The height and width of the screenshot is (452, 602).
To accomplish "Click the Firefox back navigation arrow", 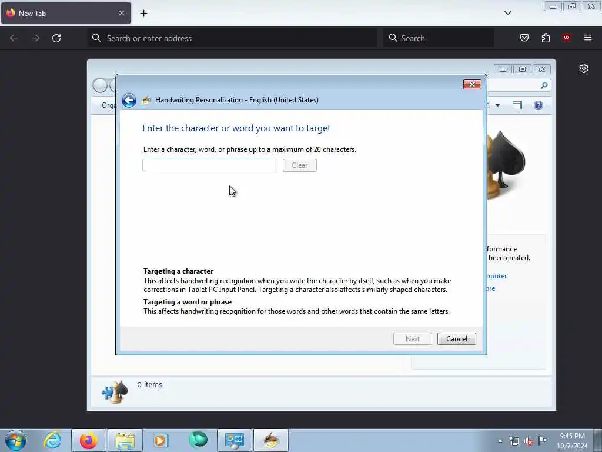I will tap(14, 38).
